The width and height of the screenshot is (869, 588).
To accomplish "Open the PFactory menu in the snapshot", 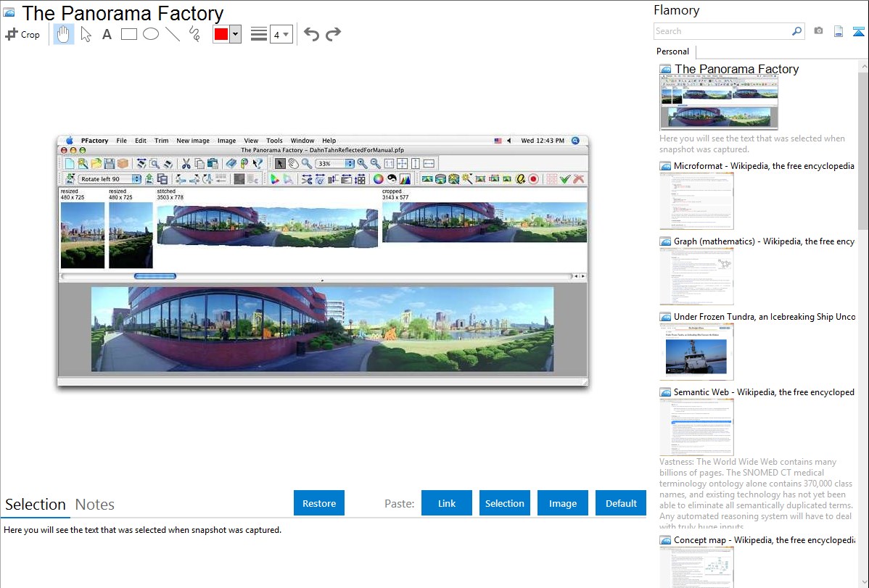I will coord(95,141).
